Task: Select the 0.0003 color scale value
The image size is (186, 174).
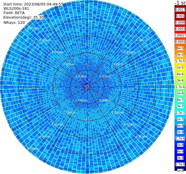Action: point(180,29)
